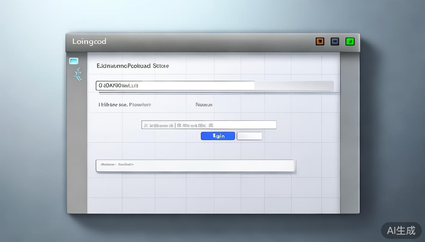Click the blank white button beside Login

(249, 136)
